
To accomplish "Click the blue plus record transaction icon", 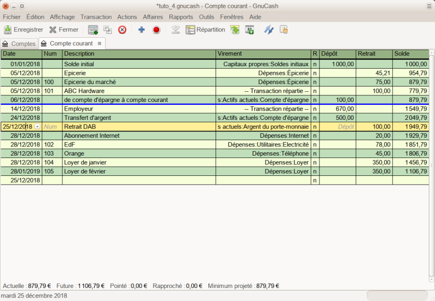I will click(x=142, y=29).
